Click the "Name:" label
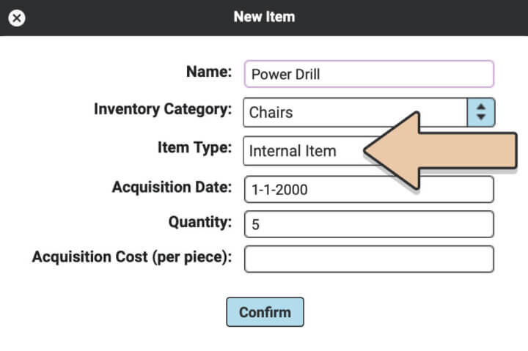The height and width of the screenshot is (351, 528). [209, 72]
